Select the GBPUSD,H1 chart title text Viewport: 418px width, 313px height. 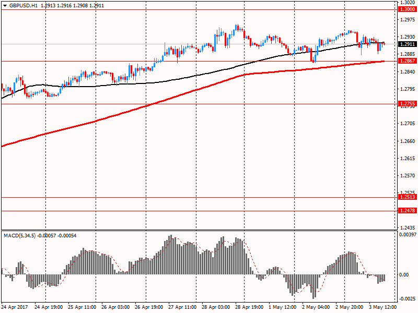pyautogui.click(x=23, y=6)
